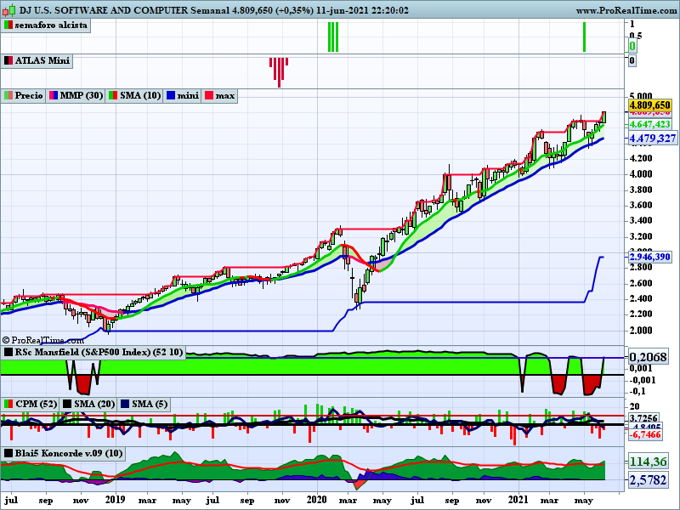
Task: Click the 4.200 price axis label
Action: tap(641, 158)
